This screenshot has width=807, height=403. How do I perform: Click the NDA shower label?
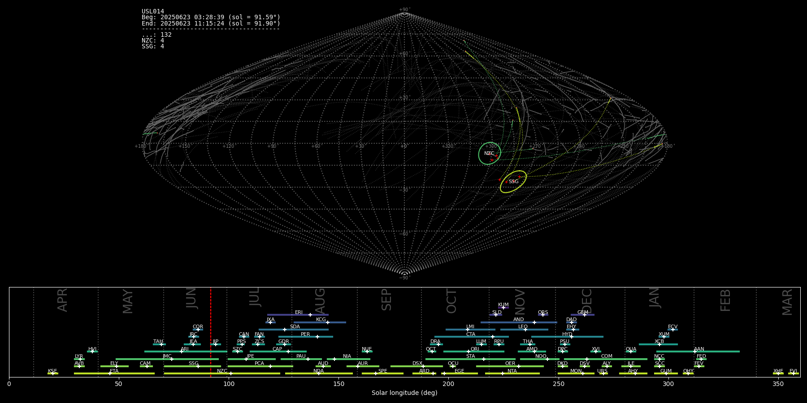coord(318,371)
